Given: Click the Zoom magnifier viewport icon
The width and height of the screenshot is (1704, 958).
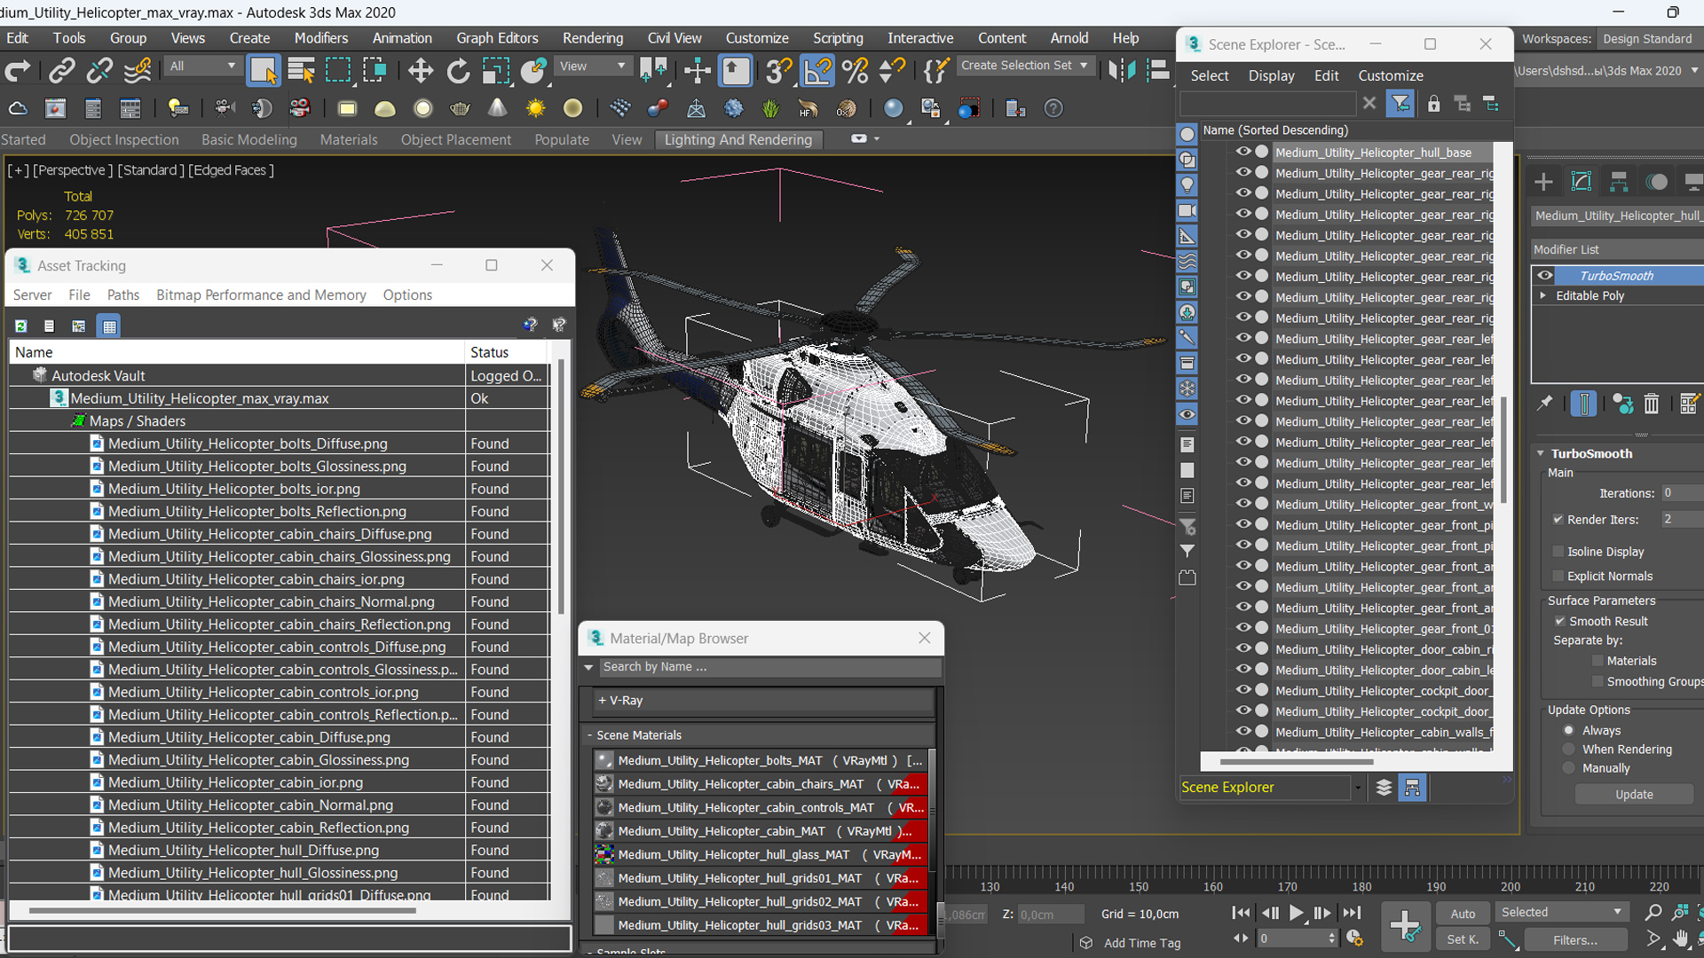Looking at the screenshot, I should click(1653, 912).
